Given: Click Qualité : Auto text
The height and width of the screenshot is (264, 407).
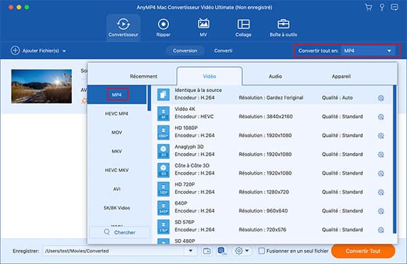Looking at the screenshot, I should click(x=337, y=97).
